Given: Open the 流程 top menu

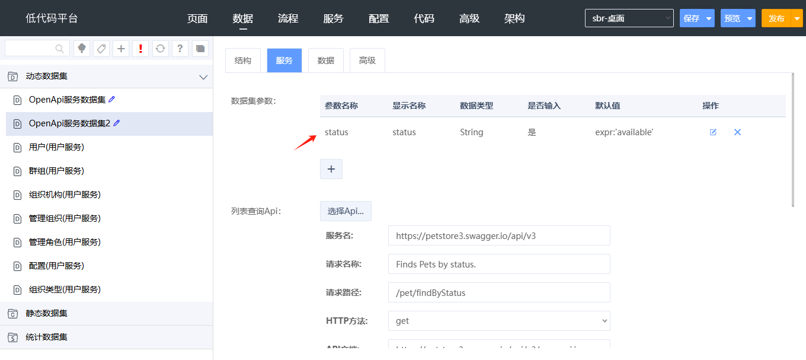Looking at the screenshot, I should [288, 18].
